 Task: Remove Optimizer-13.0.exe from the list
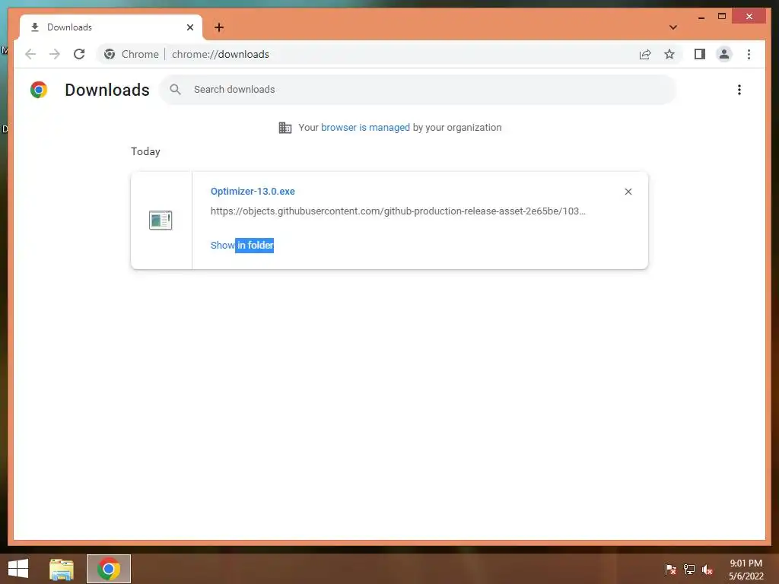click(x=628, y=192)
